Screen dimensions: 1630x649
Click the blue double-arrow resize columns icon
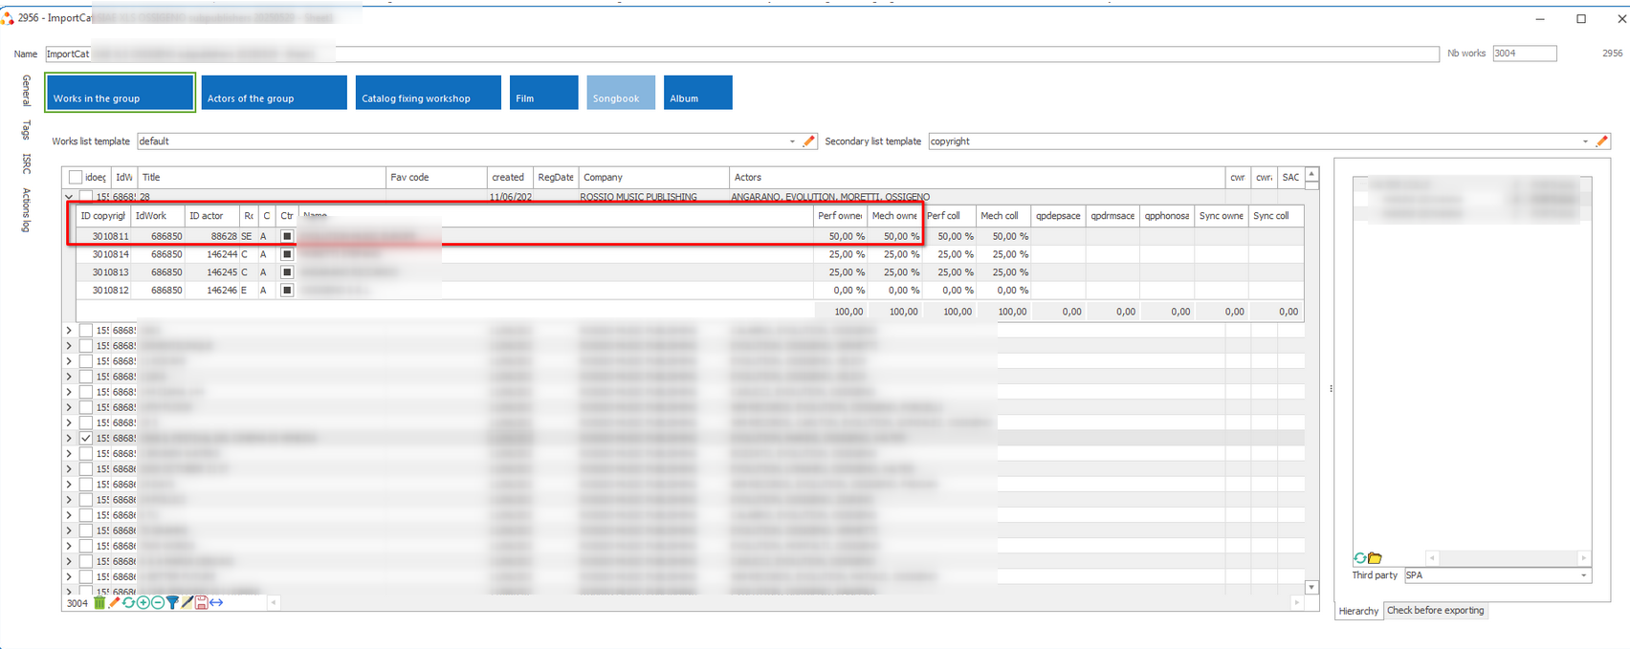(217, 603)
